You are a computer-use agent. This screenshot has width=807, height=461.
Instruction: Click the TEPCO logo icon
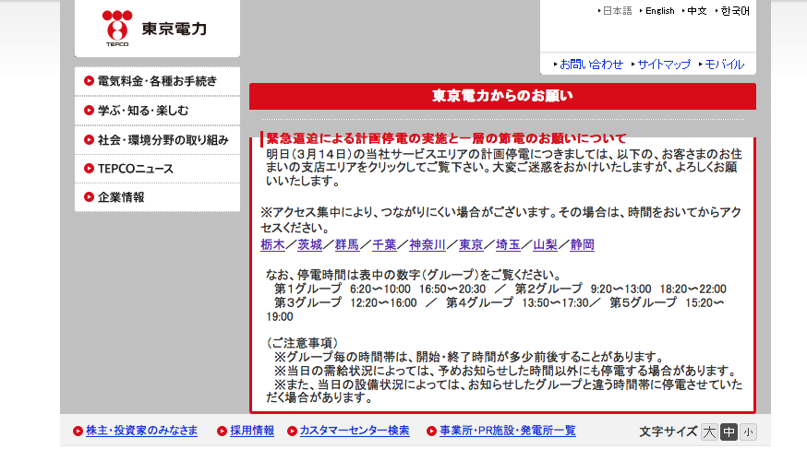tap(117, 29)
